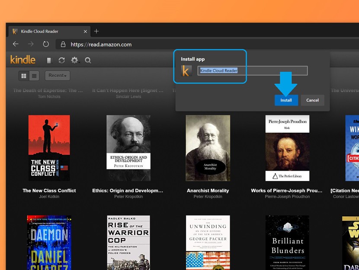Select the Kindle Cloud Reader tab
The image size is (359, 270).
pos(45,31)
